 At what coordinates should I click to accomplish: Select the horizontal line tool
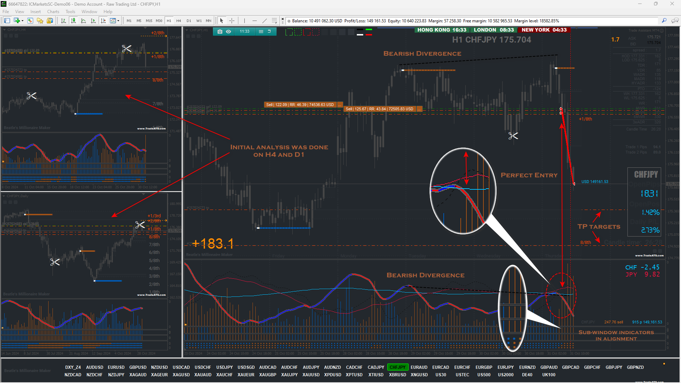254,21
